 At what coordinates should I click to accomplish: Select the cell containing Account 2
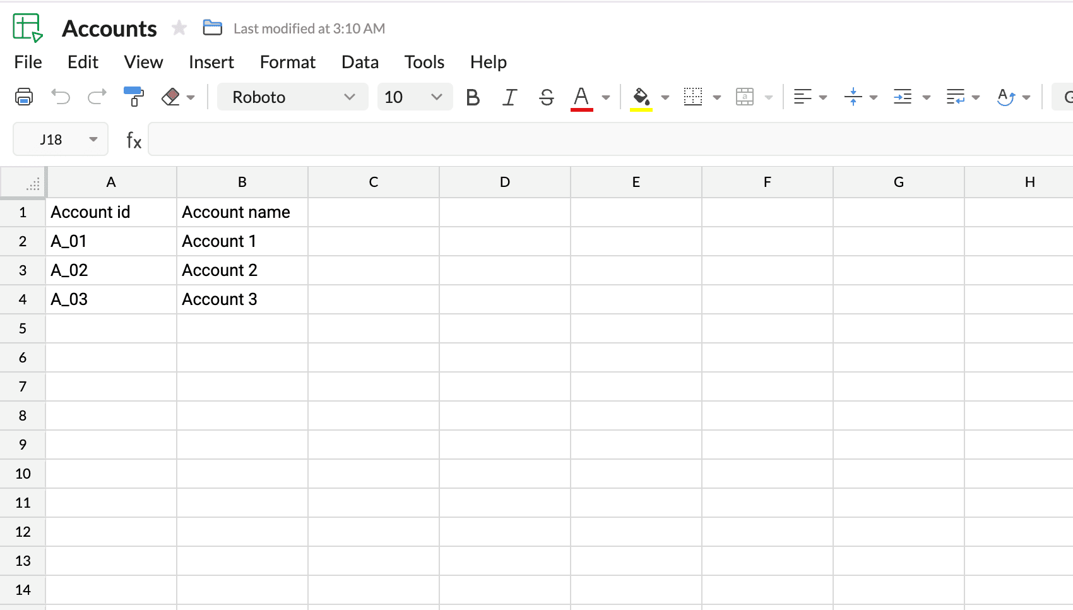click(x=242, y=270)
